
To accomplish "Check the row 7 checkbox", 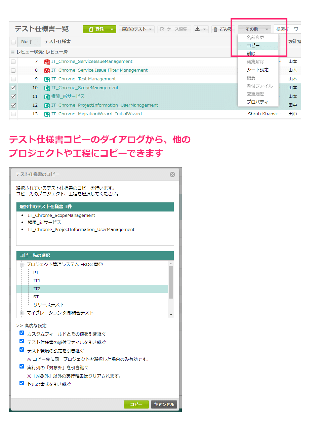I will click(x=13, y=62).
